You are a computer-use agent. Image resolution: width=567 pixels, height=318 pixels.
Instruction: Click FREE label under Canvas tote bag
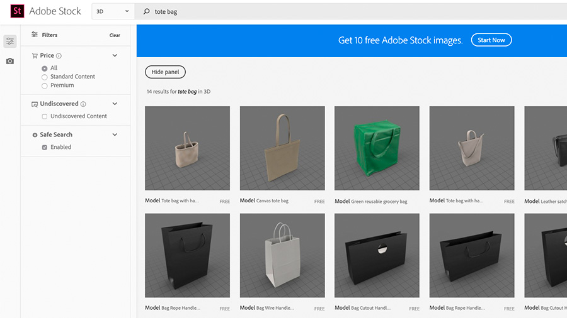pyautogui.click(x=319, y=202)
